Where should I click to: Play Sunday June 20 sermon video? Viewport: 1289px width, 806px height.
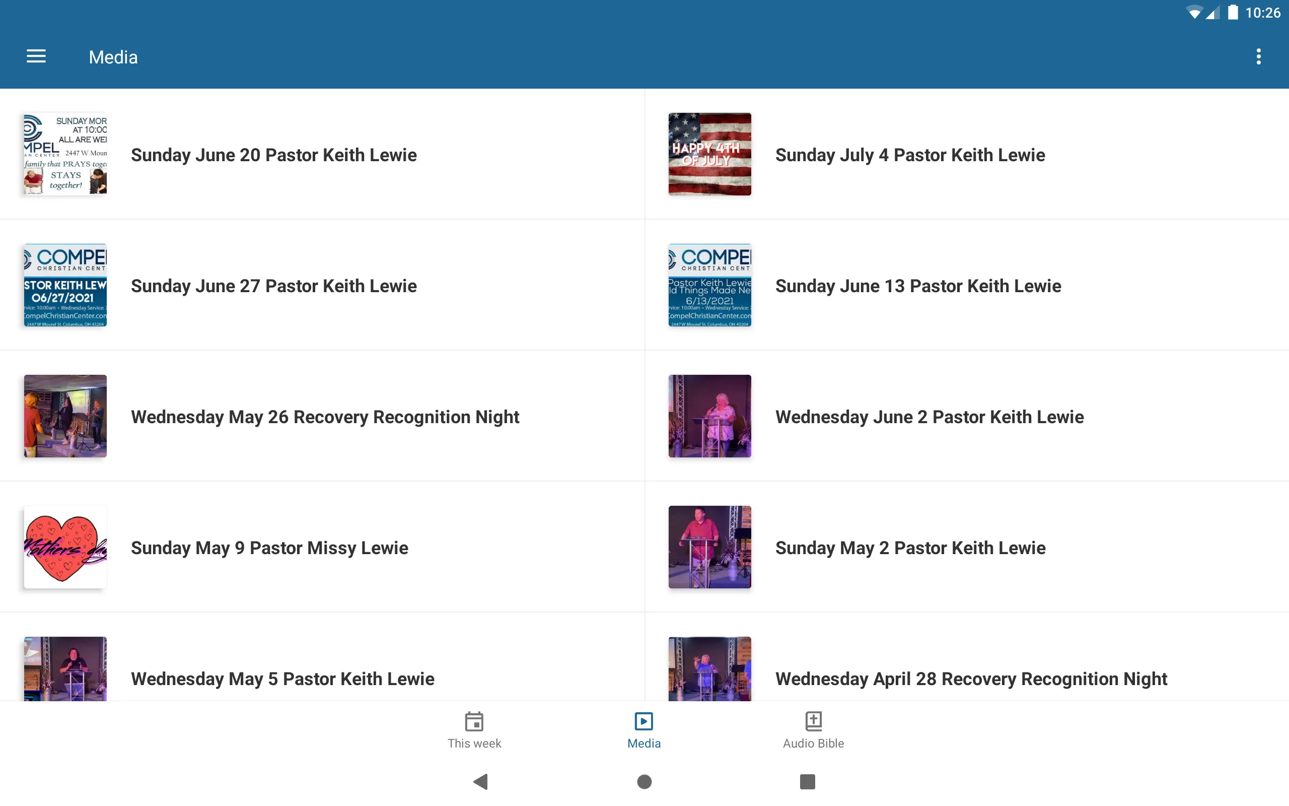click(322, 154)
